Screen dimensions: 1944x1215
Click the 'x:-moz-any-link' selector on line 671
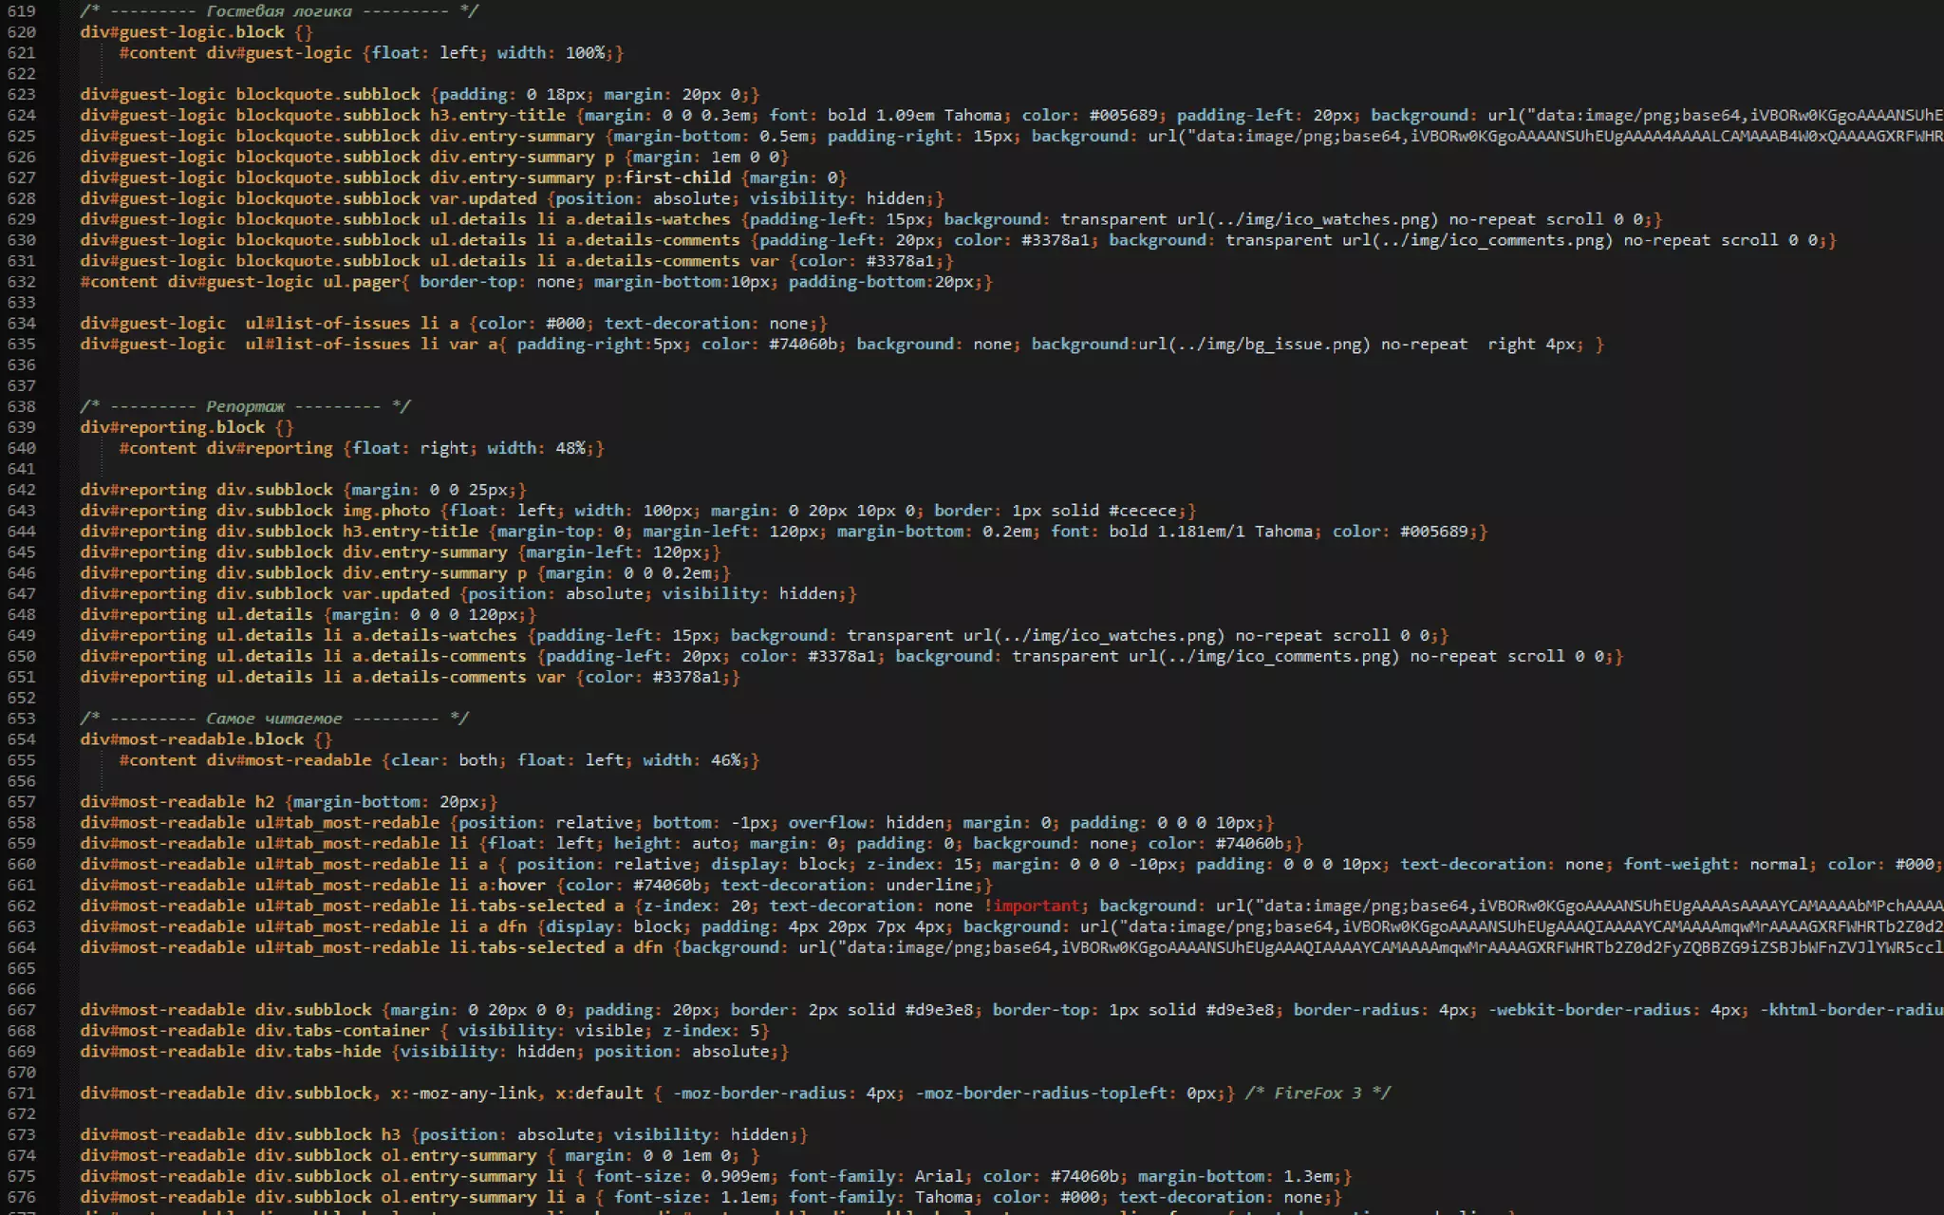463,1093
